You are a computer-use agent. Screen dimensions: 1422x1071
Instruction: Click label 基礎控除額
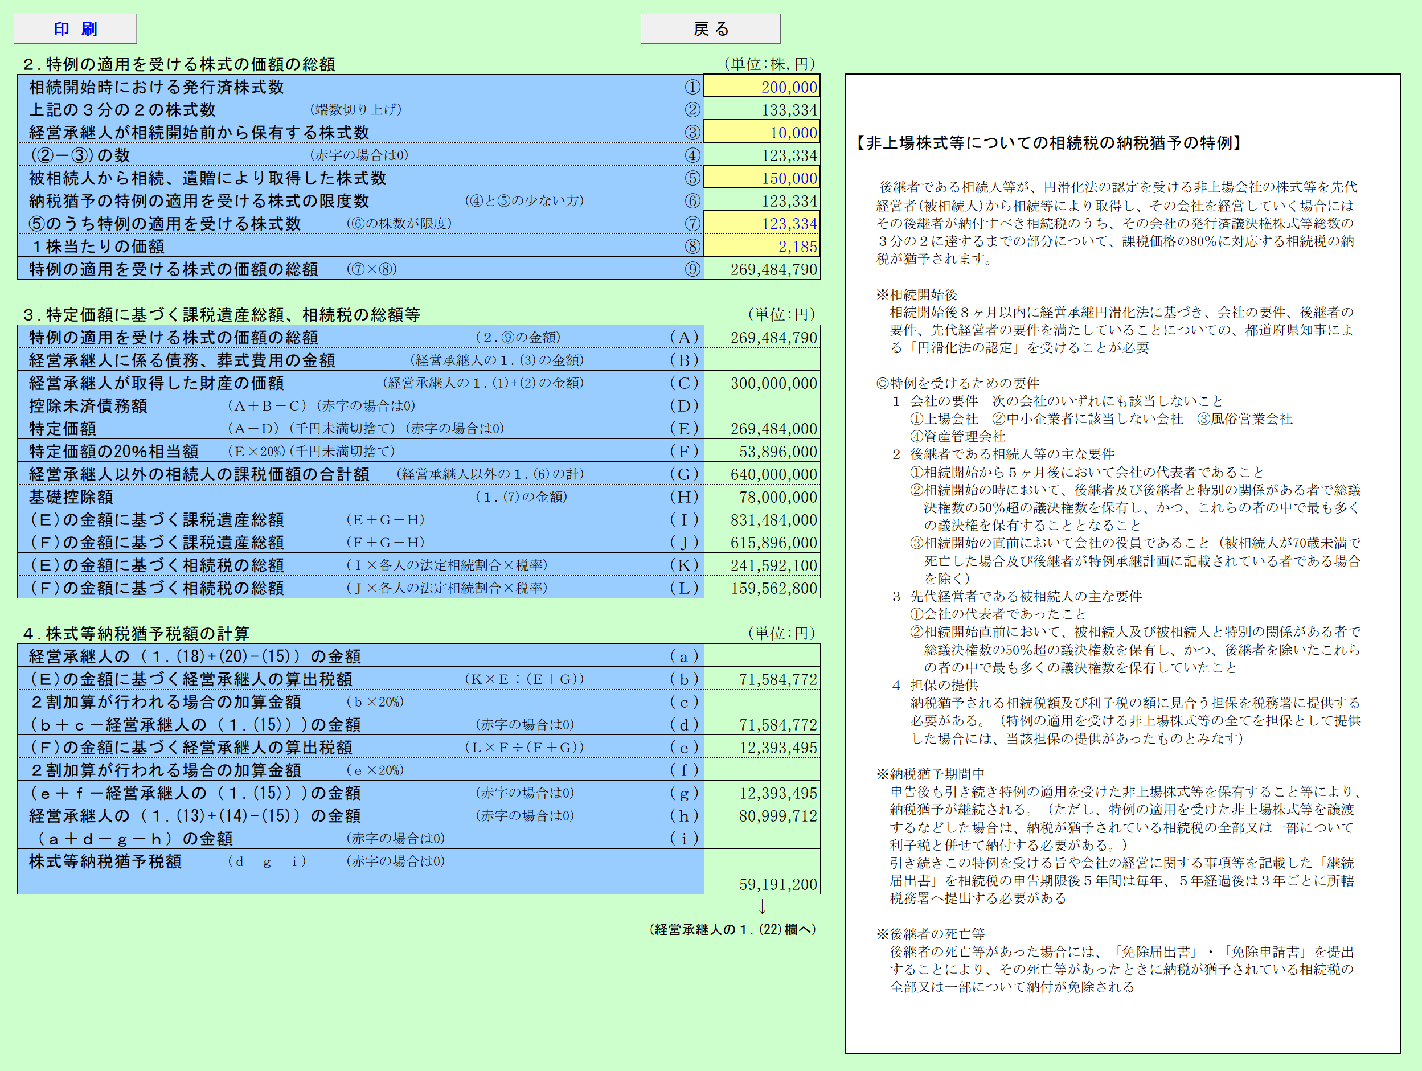(x=71, y=497)
